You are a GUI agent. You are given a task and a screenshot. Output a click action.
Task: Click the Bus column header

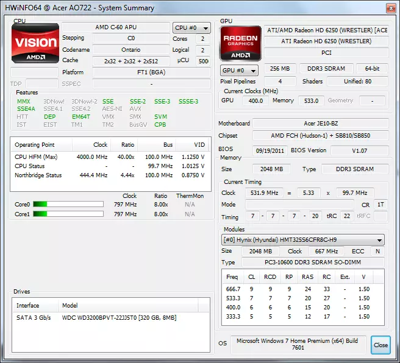click(157, 145)
